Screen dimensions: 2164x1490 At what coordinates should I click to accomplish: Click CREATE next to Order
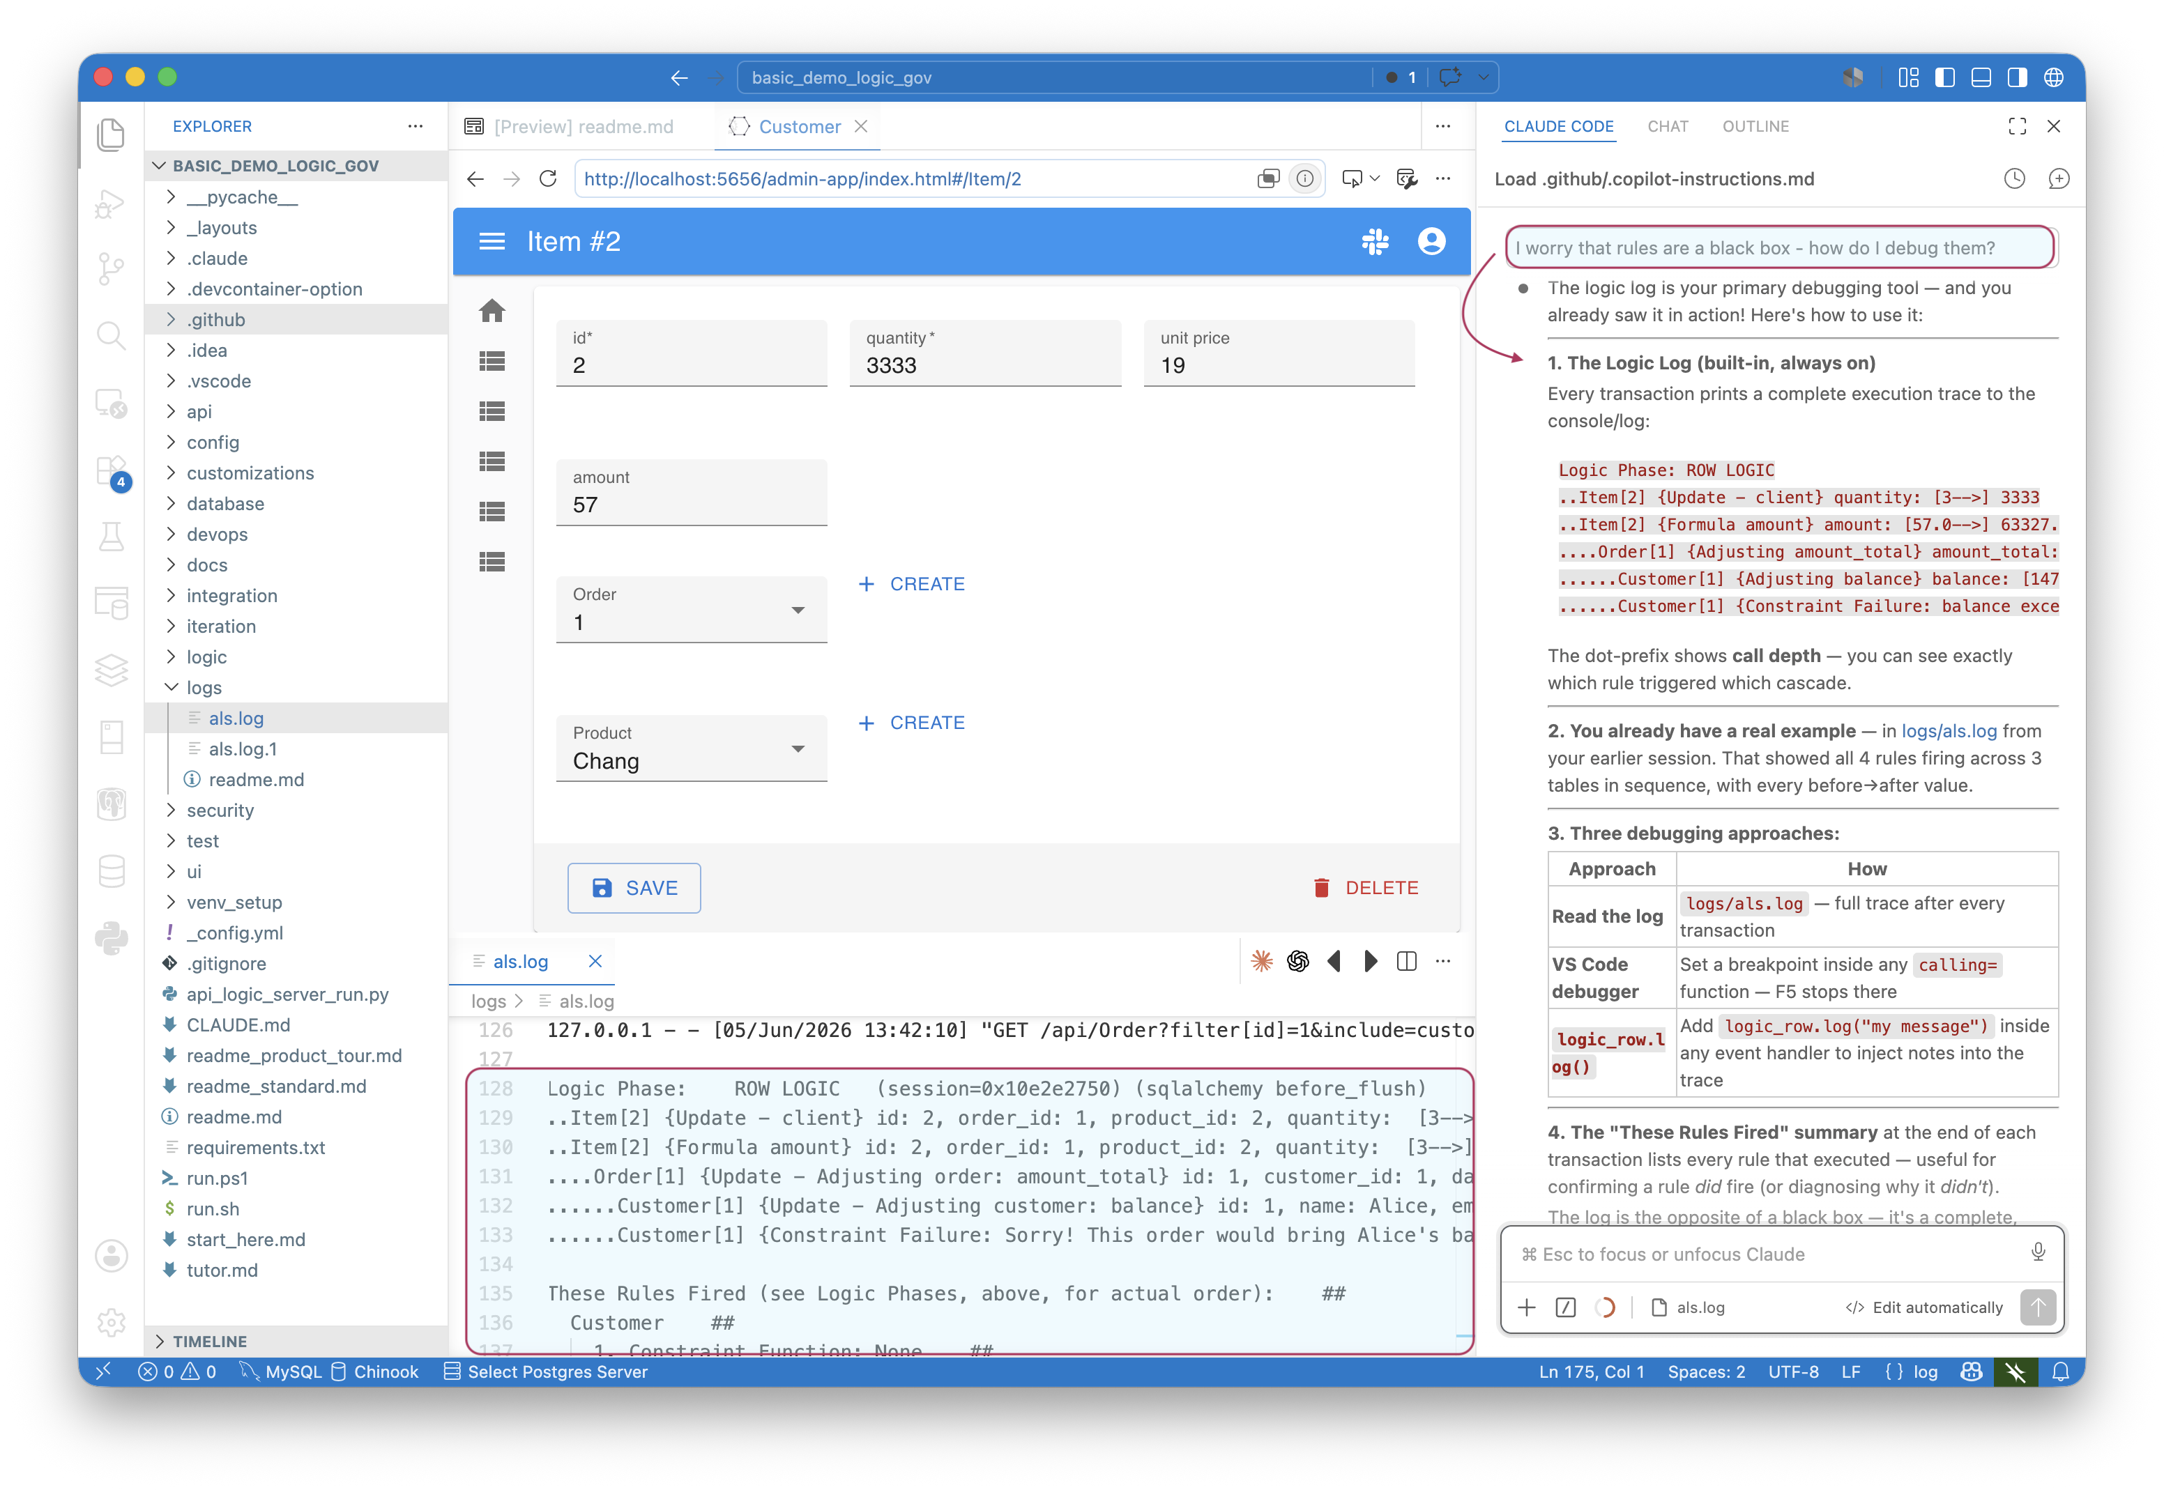(x=910, y=583)
